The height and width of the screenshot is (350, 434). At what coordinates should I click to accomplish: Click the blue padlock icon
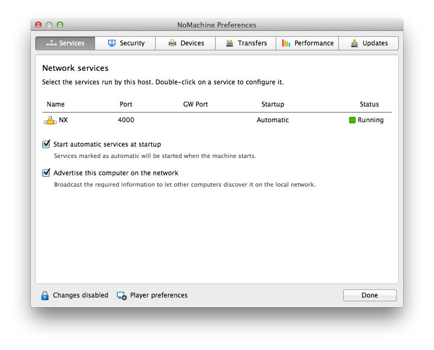(x=44, y=295)
